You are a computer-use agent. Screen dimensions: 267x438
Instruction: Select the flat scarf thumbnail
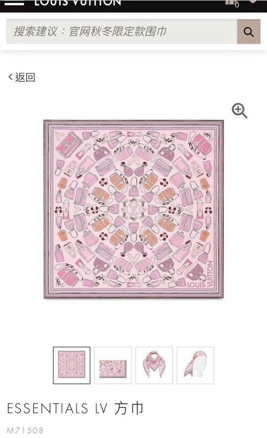pos(72,365)
